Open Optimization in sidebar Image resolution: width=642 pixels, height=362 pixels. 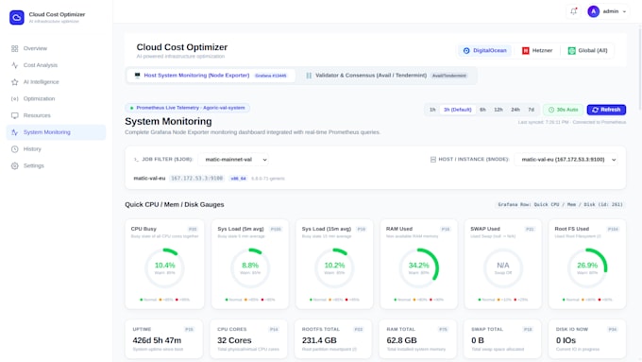[x=56, y=99]
